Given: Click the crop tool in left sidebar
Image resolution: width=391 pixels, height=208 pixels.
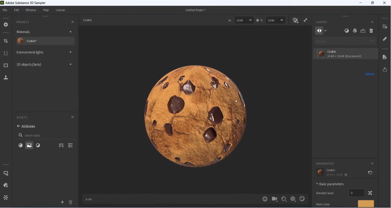Looking at the screenshot, I should pos(6,41).
